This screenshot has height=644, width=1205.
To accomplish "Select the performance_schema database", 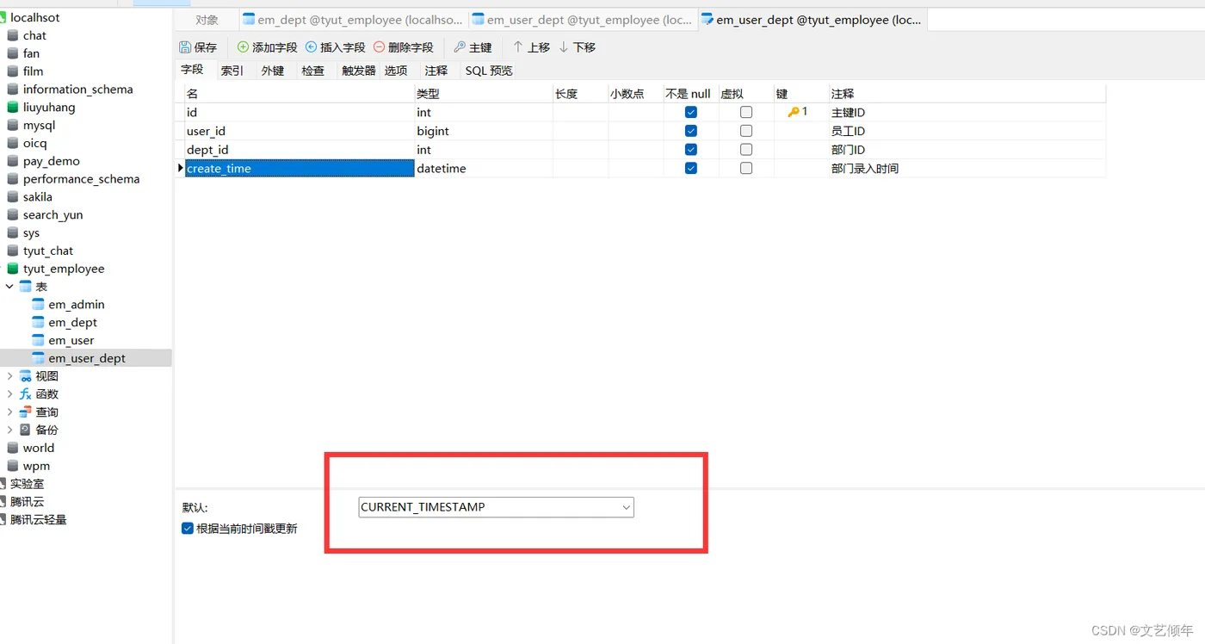I will click(x=81, y=179).
